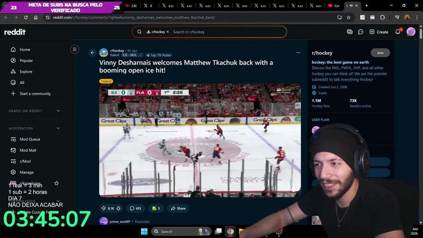The image size is (423, 238).
Task: Go back to the previous page in Chrome
Action: pyautogui.click(x=6, y=17)
